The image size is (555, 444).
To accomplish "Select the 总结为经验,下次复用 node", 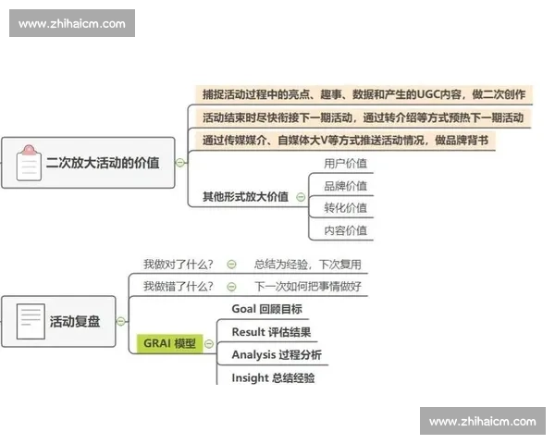I will click(308, 265).
